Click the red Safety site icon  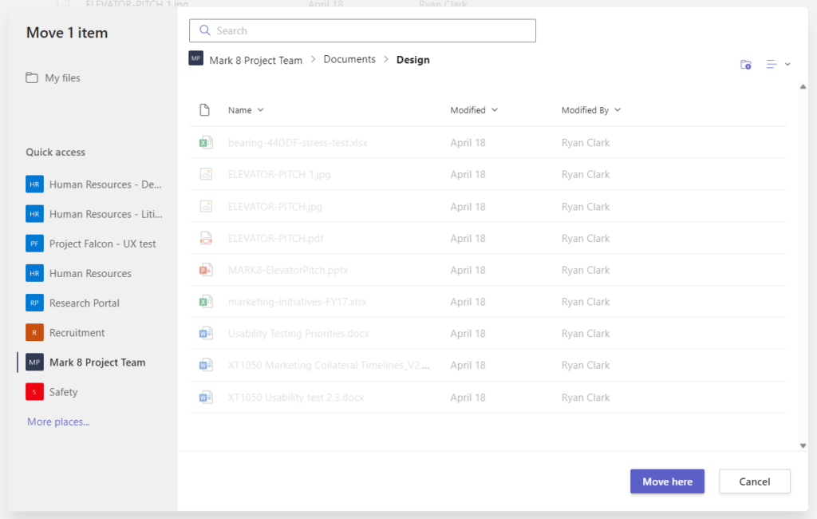(34, 392)
